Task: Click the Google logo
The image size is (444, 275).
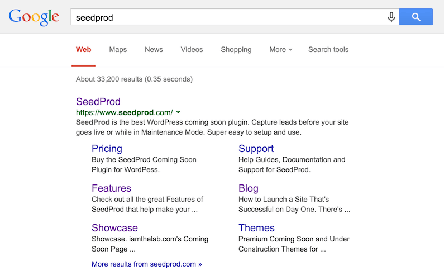Action: (x=34, y=17)
